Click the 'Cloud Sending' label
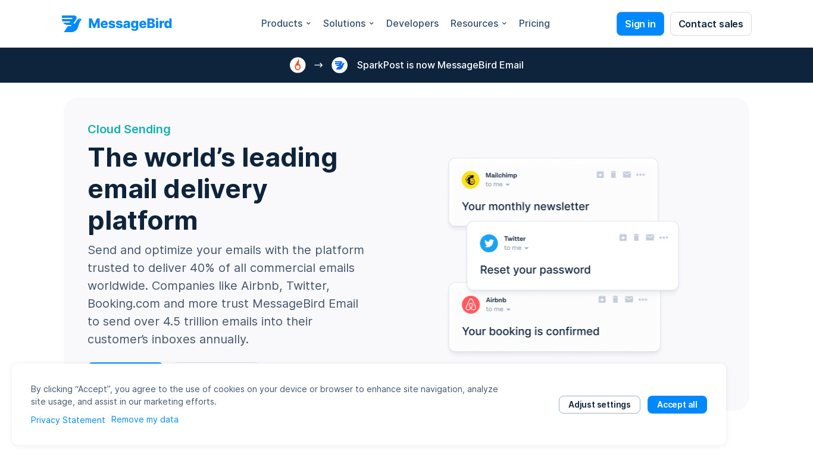 coord(129,129)
